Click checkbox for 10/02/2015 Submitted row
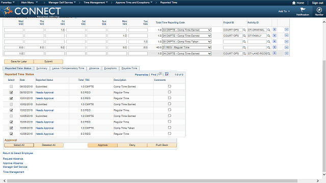Viewport: 326px width, 183px height. 11,104
